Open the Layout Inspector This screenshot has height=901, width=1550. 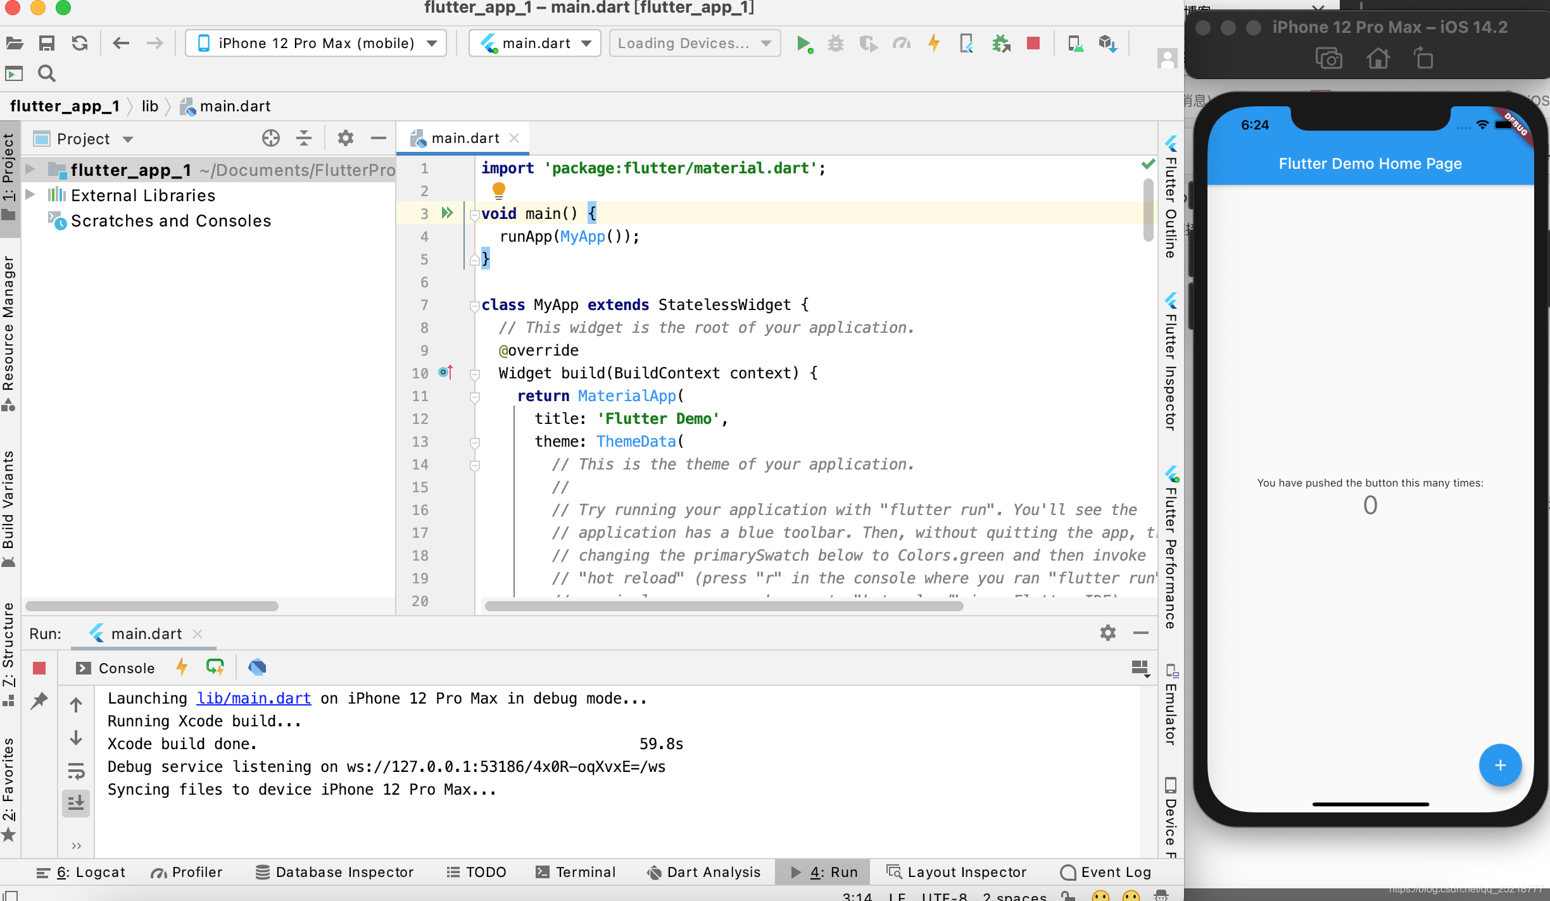(957, 872)
